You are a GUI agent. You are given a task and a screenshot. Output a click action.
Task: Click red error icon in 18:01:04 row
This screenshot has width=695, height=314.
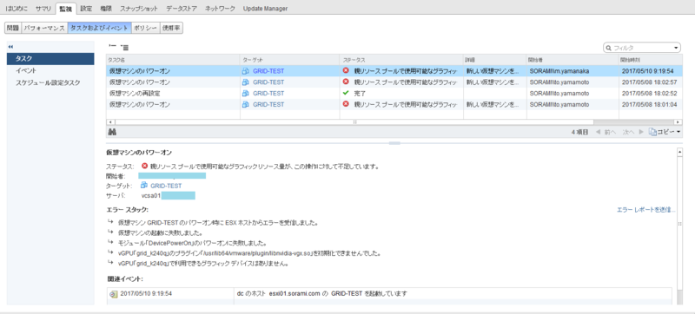point(346,104)
